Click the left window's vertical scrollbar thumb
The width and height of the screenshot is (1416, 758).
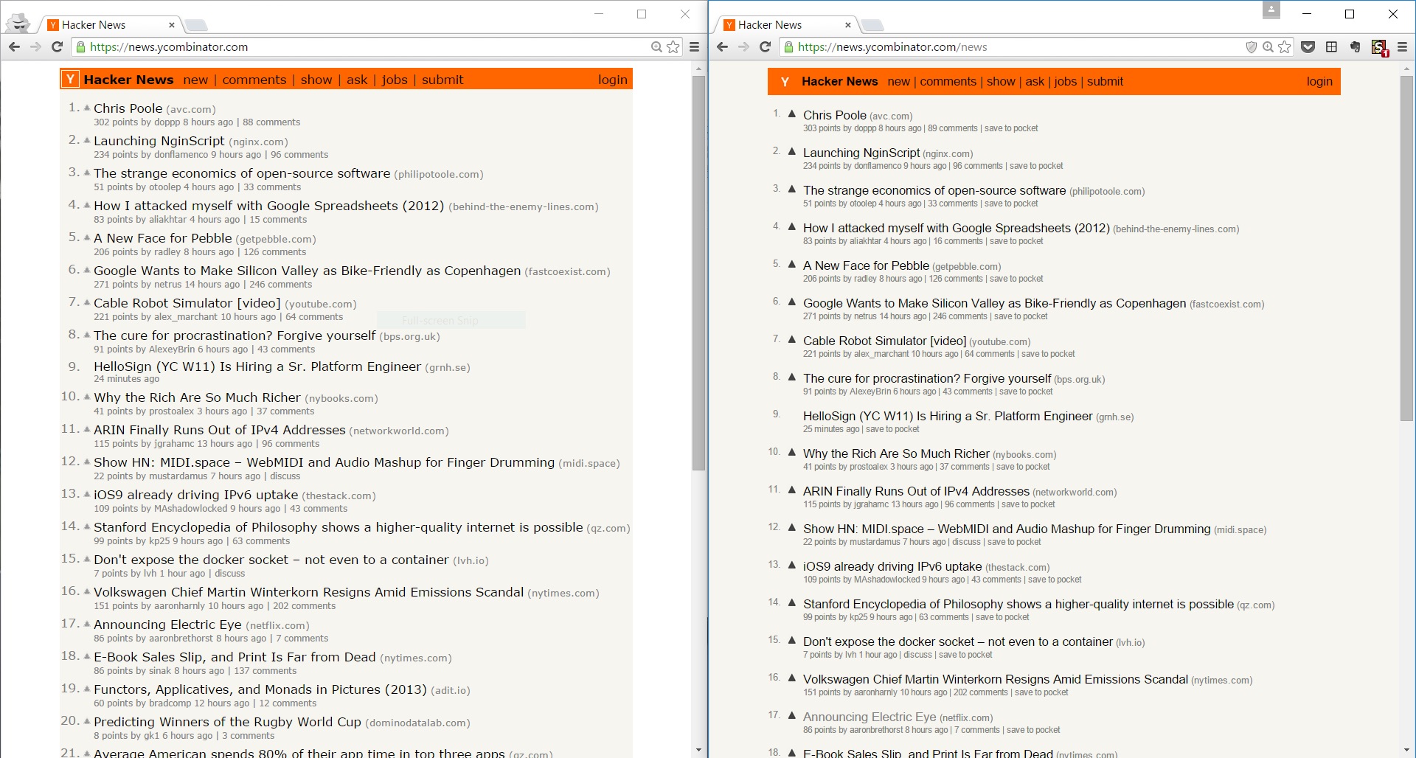698,273
